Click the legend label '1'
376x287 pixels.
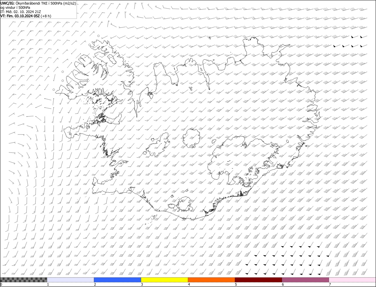(x=48, y=285)
